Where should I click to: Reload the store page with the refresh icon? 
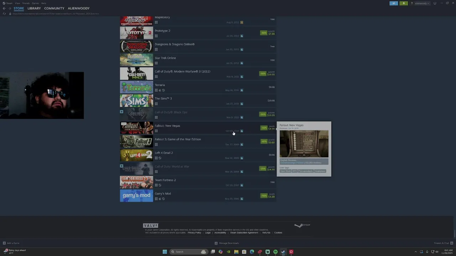pos(4,14)
